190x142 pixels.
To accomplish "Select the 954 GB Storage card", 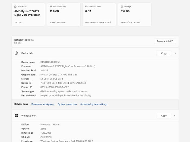I will (135, 15).
